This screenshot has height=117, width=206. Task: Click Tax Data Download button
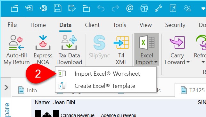point(69,50)
